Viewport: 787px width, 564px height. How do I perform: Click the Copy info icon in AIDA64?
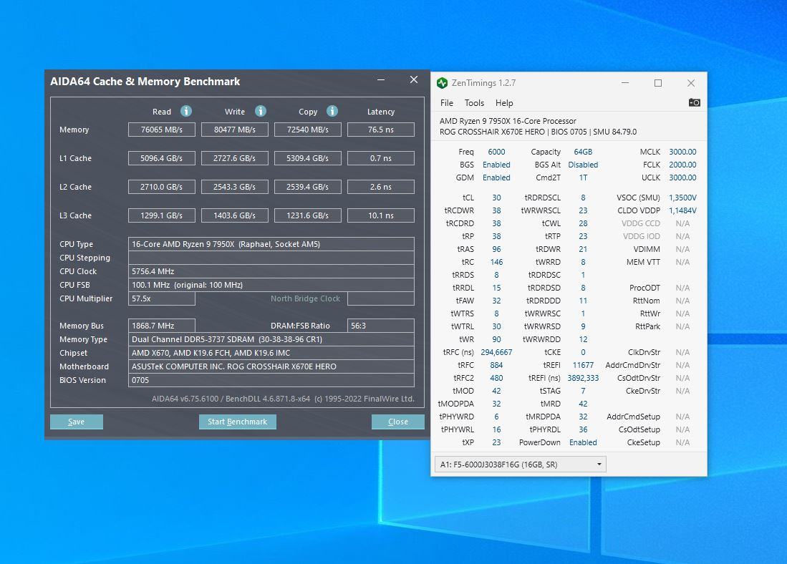[x=332, y=111]
